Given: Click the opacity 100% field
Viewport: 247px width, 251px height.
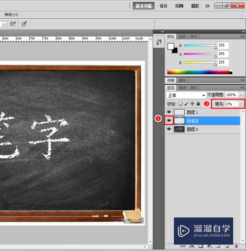Looking at the screenshot, I should click(232, 95).
